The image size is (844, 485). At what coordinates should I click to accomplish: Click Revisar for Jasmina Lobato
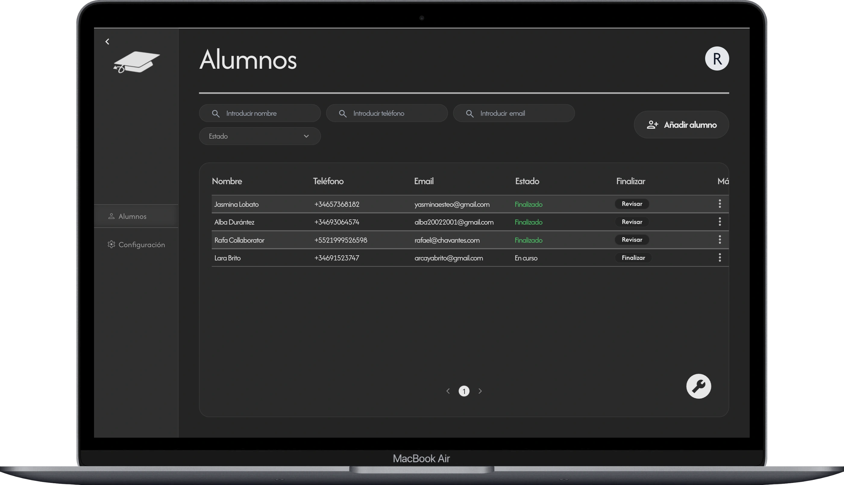[632, 204]
